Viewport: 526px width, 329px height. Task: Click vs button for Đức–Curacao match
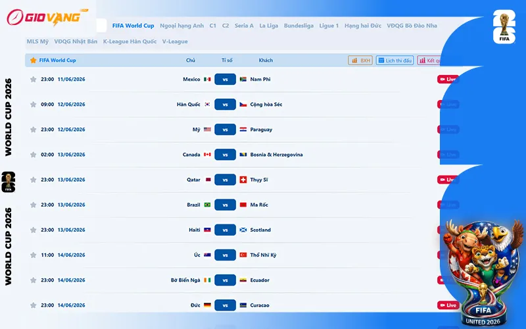click(x=225, y=305)
